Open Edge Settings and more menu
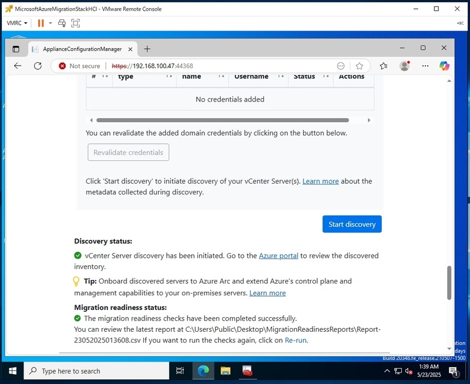 (x=425, y=66)
